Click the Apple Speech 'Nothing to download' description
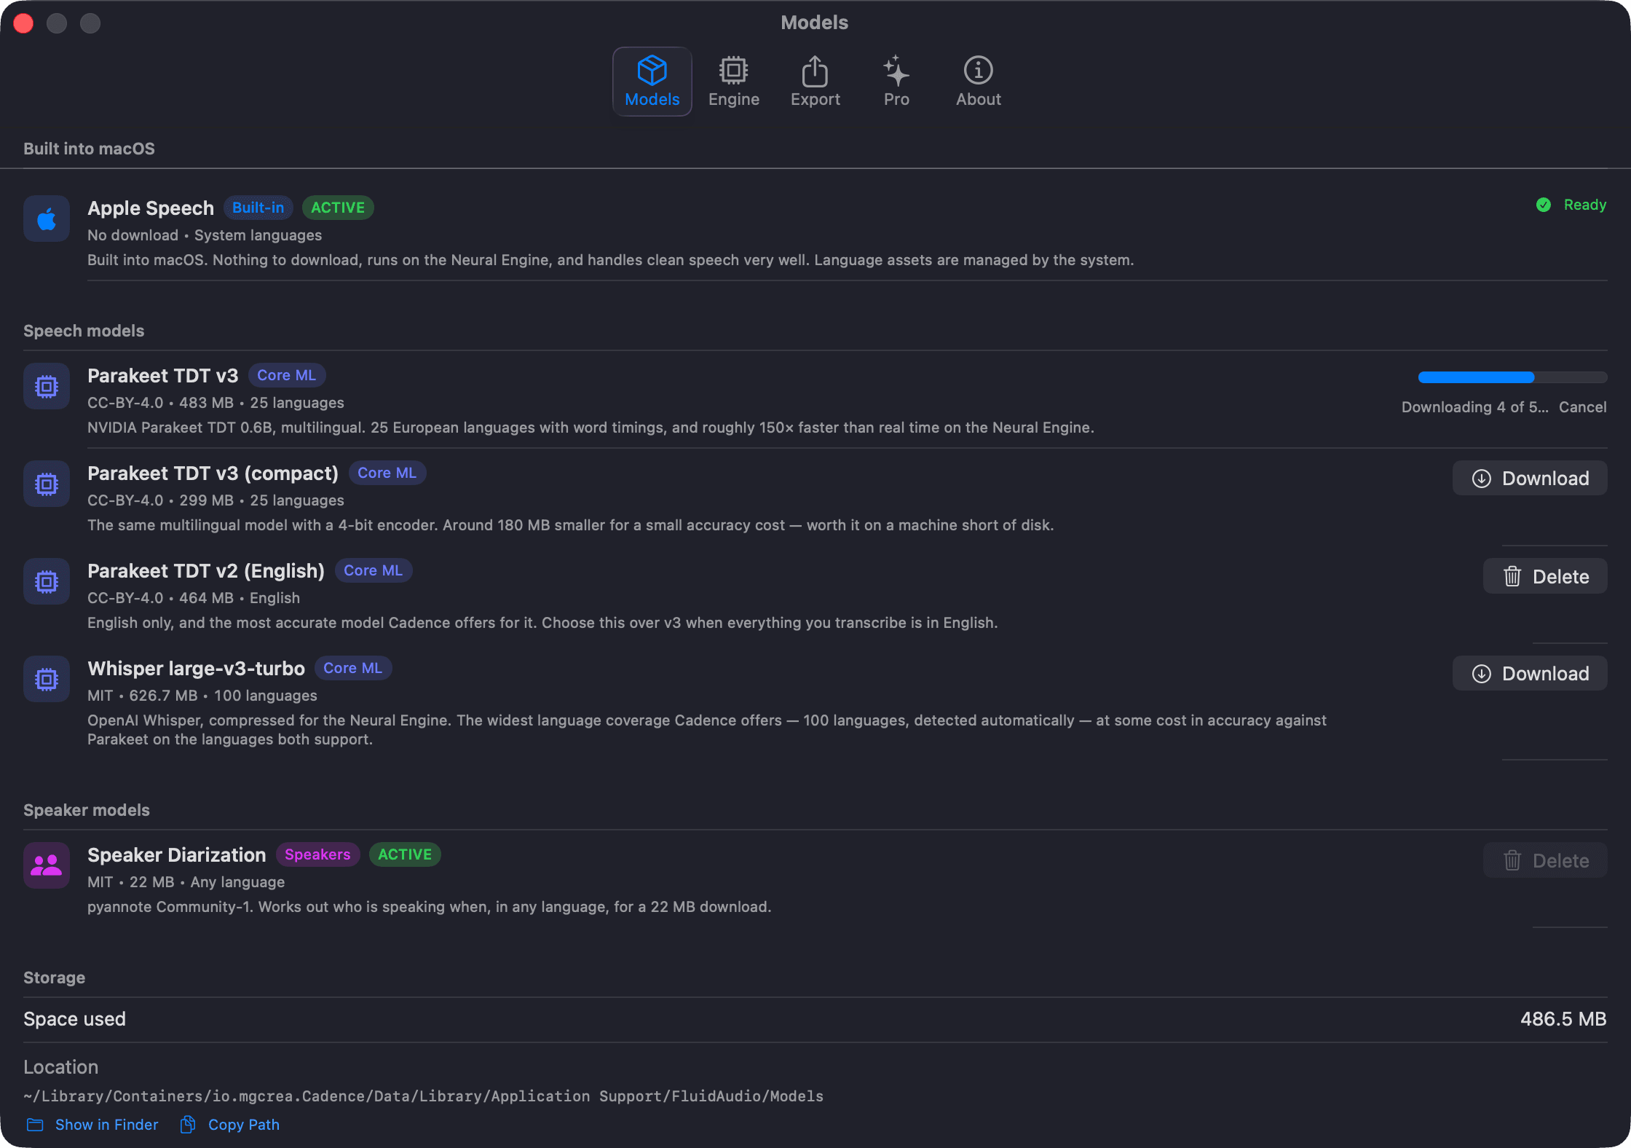This screenshot has width=1631, height=1148. tap(610, 259)
